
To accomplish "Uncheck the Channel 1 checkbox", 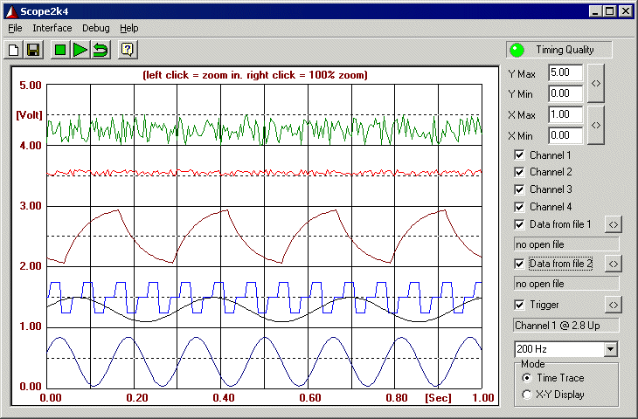I will click(x=519, y=155).
